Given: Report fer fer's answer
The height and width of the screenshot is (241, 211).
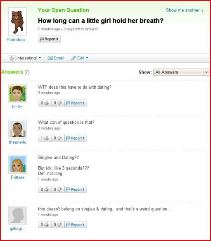Looking at the screenshot, I should (x=76, y=103).
